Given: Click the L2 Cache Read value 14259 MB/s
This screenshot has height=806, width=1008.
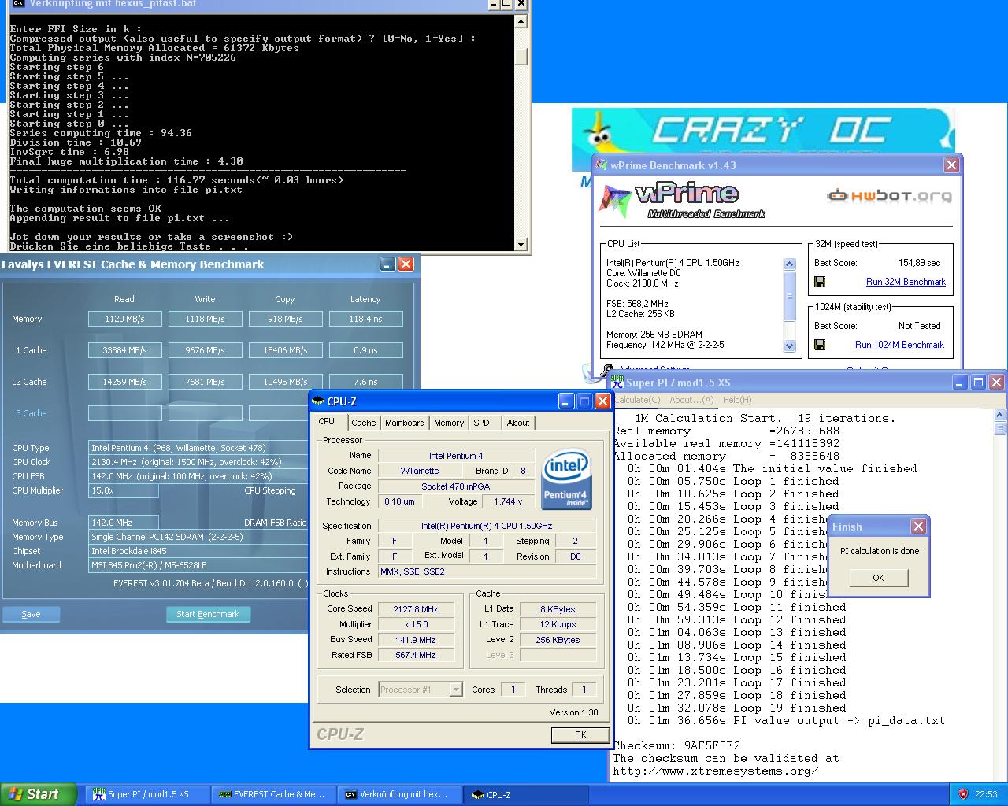Looking at the screenshot, I should [125, 382].
